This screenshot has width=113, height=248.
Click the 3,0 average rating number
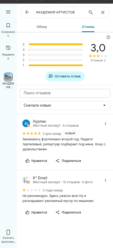(98, 48)
